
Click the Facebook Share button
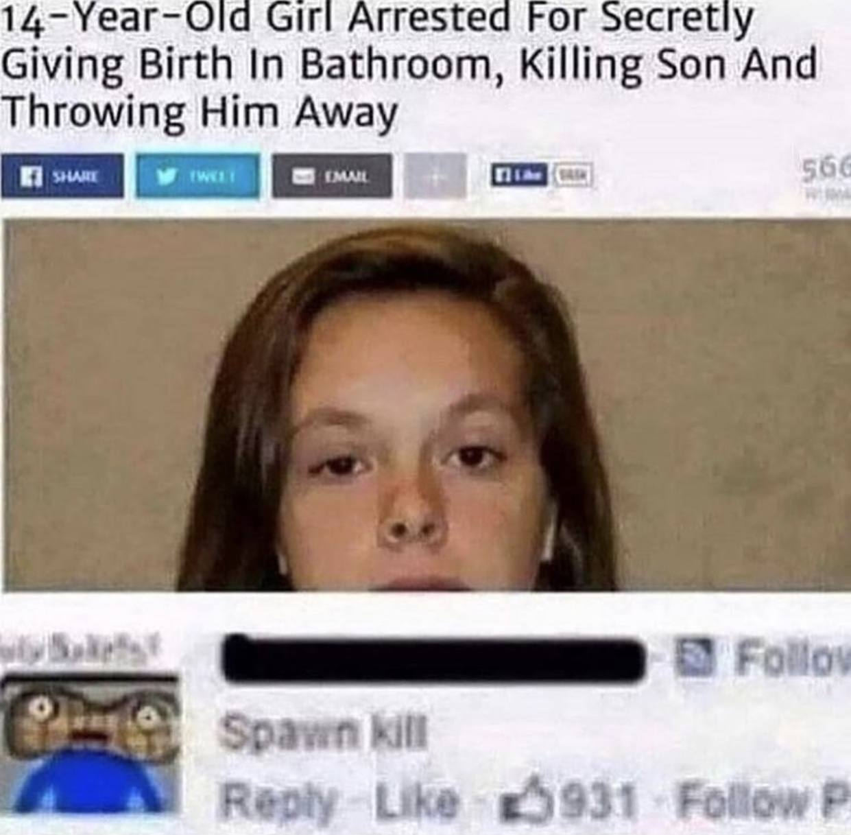[x=62, y=176]
